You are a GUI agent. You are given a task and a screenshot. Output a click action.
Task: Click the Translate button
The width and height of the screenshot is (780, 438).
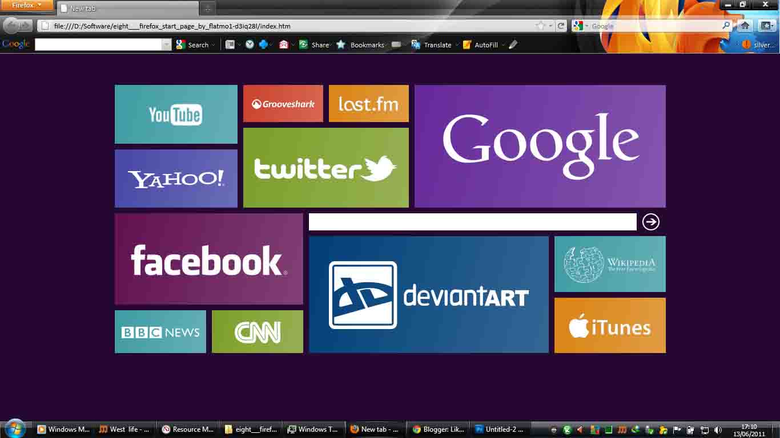coord(432,44)
